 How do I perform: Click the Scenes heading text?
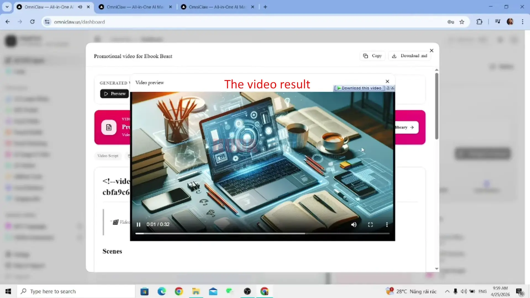click(112, 251)
